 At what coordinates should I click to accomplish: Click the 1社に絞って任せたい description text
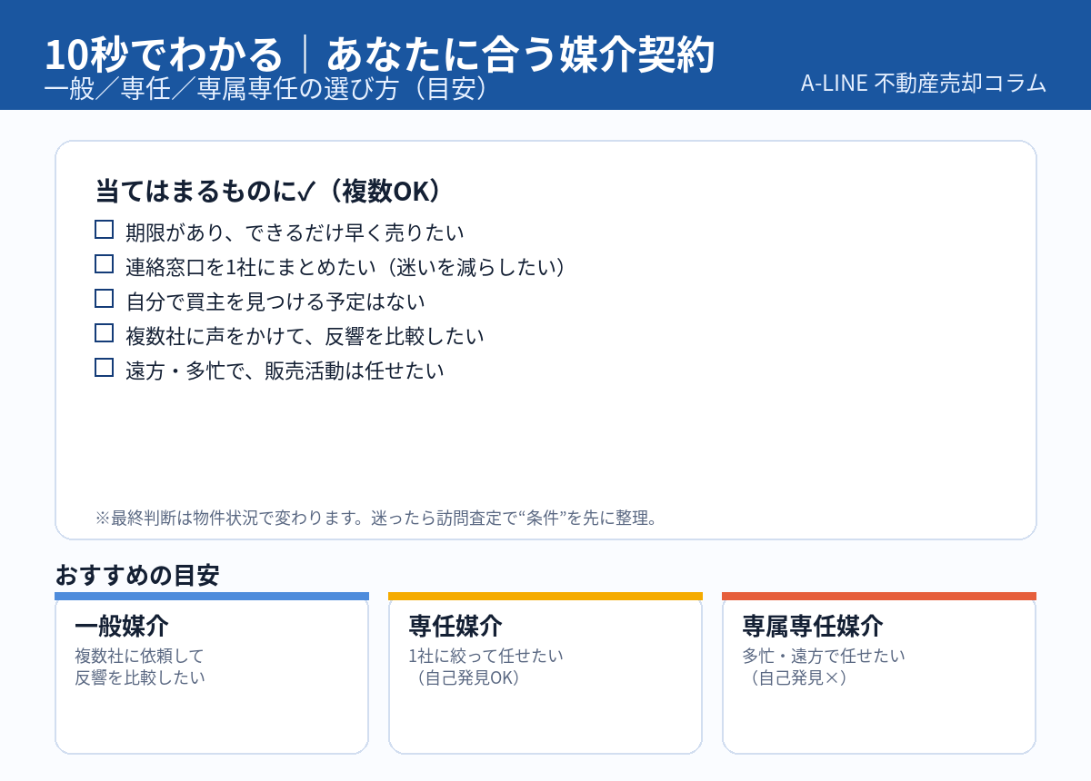(486, 656)
